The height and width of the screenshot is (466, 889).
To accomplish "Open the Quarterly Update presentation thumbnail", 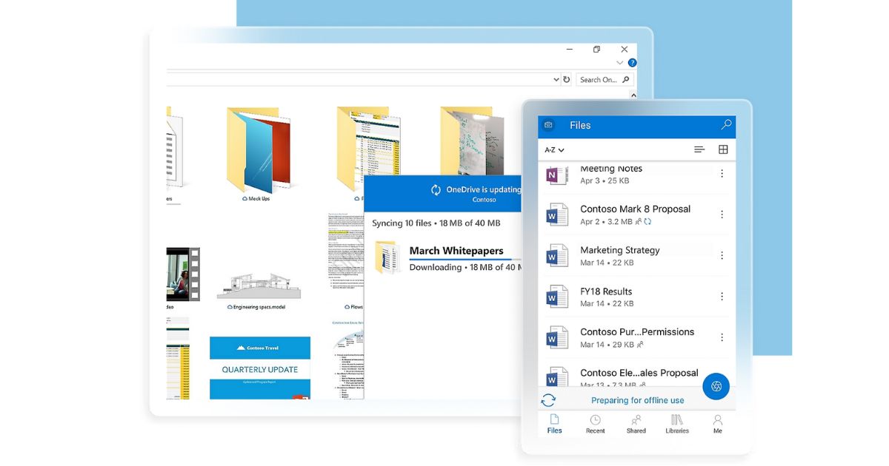I will point(260,368).
